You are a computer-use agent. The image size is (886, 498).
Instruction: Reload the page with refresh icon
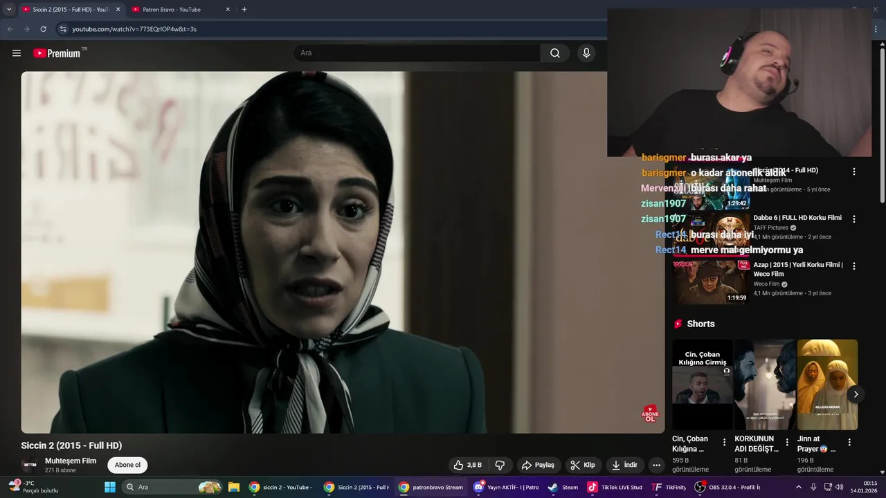coord(43,29)
